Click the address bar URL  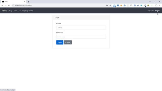(23, 6)
